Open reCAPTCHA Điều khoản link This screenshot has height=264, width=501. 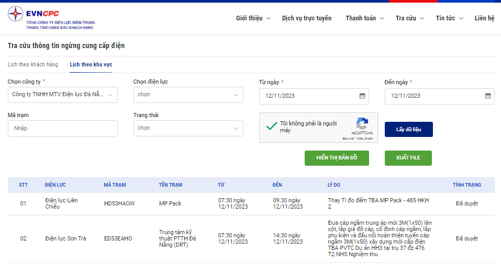[365, 139]
